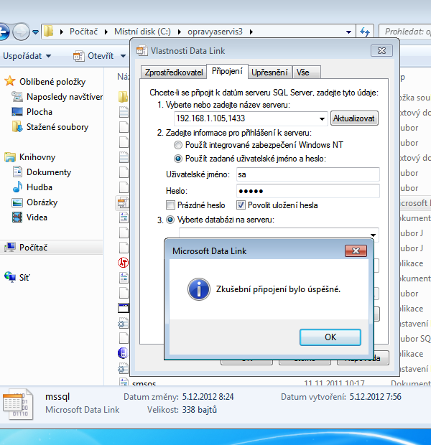This screenshot has width=431, height=445.
Task: Select the Připojení tab
Action: (x=227, y=71)
